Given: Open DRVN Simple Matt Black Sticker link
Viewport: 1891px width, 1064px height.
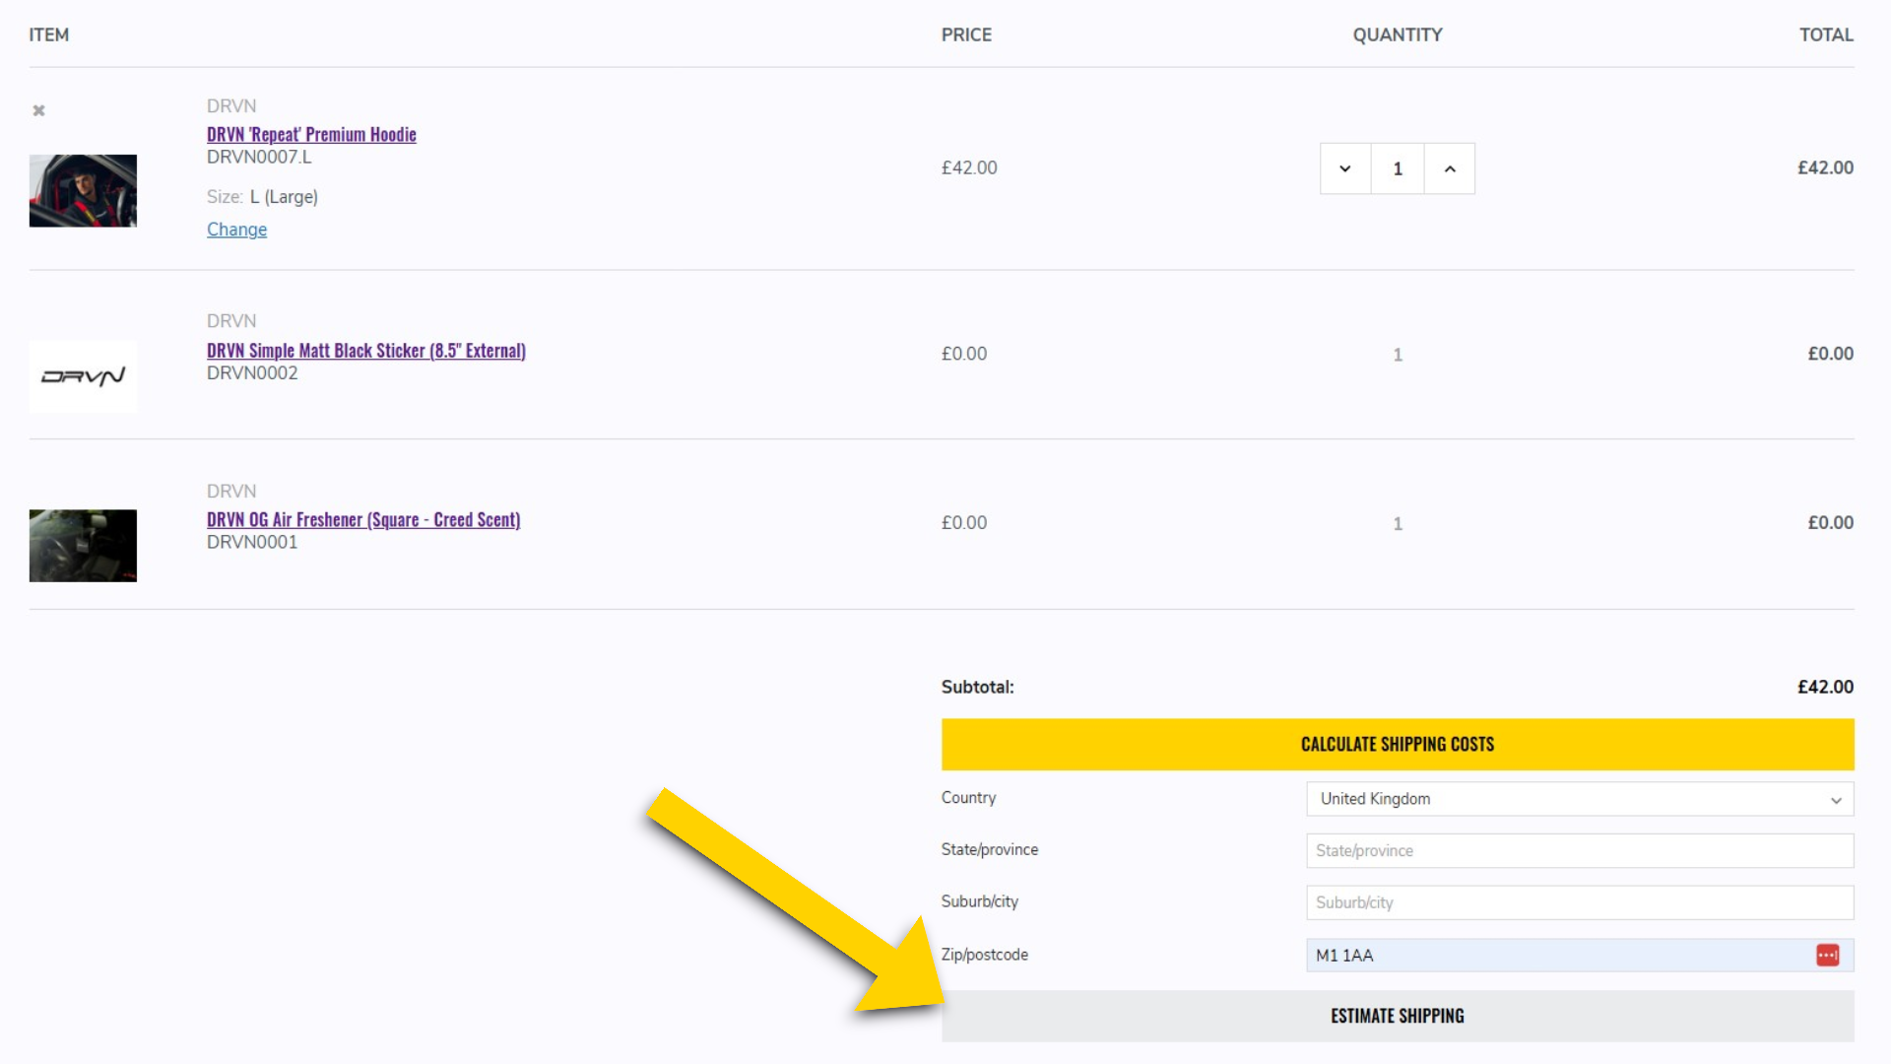Looking at the screenshot, I should 366,351.
